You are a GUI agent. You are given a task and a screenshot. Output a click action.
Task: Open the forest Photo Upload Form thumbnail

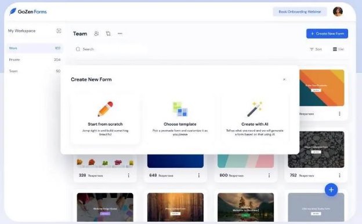coord(175,207)
